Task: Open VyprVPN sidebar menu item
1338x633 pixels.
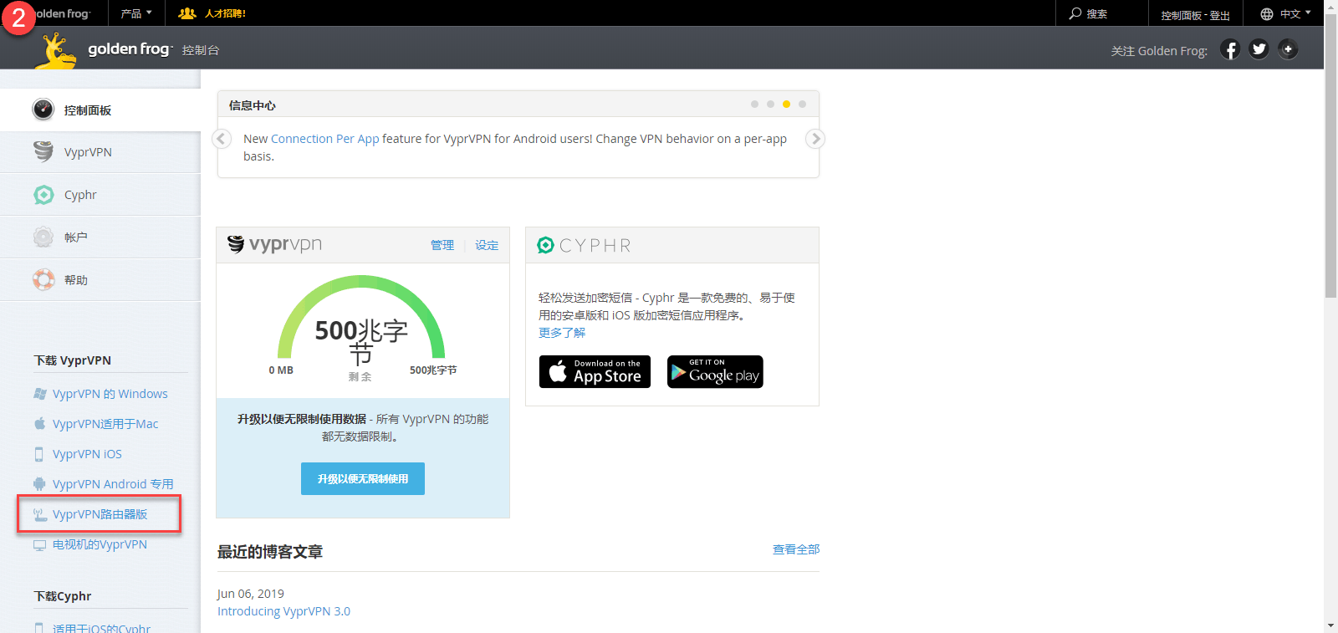Action: (x=100, y=152)
